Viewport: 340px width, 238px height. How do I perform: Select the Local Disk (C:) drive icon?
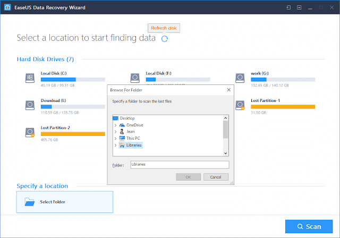pyautogui.click(x=30, y=78)
